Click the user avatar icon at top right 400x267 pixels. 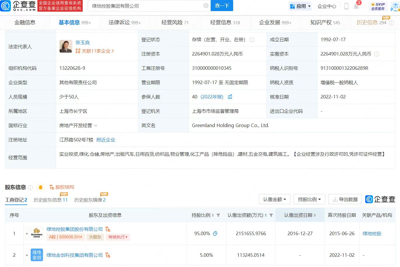[395, 7]
